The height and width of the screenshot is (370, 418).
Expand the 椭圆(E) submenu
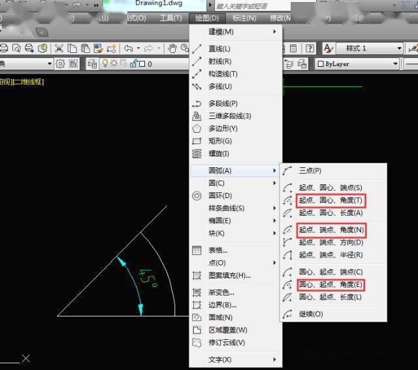point(236,221)
